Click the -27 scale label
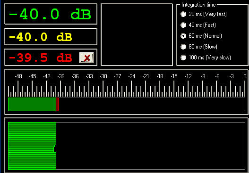Image resolution: width=249 pixels, height=173 pixels. click(118, 76)
